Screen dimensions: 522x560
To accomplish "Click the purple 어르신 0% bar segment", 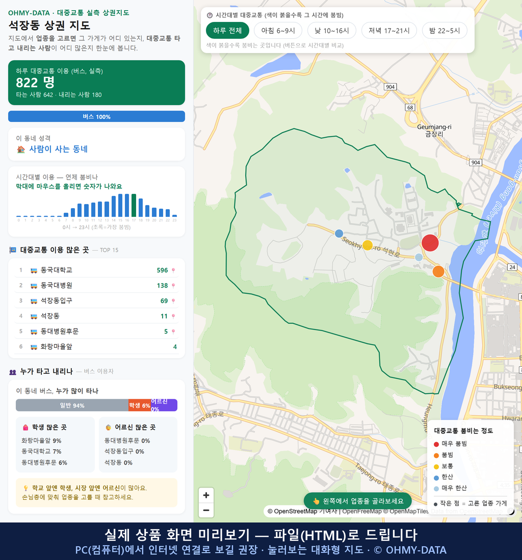I will click(x=164, y=405).
